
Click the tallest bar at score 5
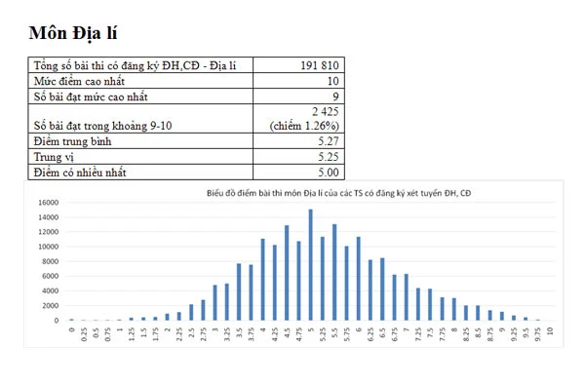[310, 265]
